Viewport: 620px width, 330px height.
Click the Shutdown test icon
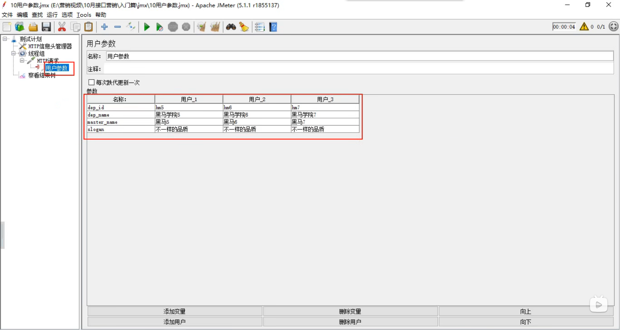[x=186, y=27]
